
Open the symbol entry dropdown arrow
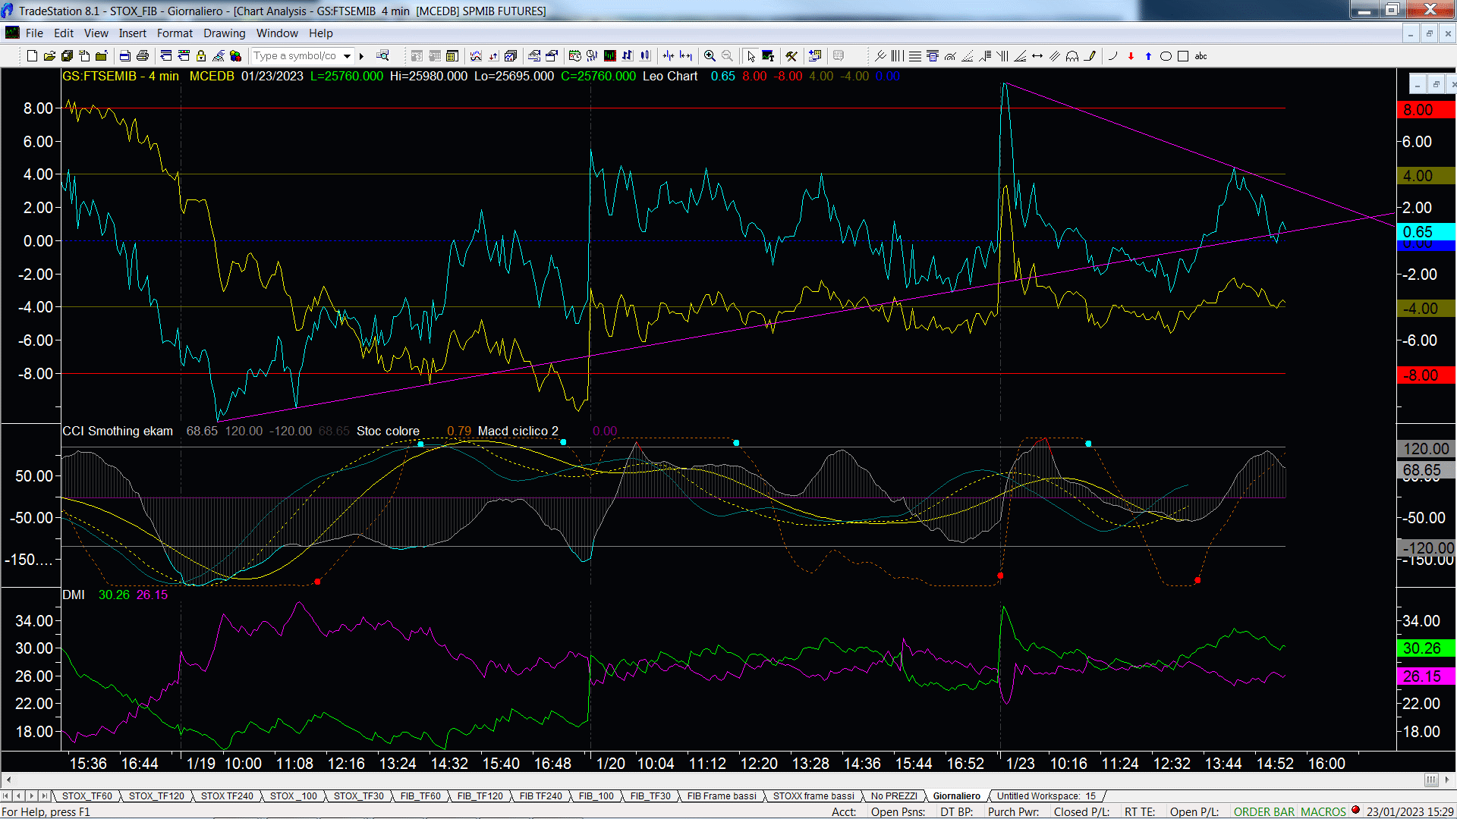pos(347,56)
